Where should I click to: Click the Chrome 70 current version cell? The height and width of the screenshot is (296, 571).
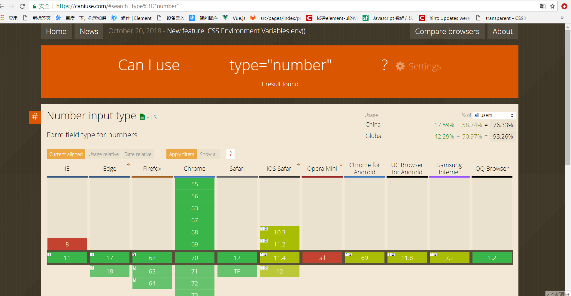[195, 258]
